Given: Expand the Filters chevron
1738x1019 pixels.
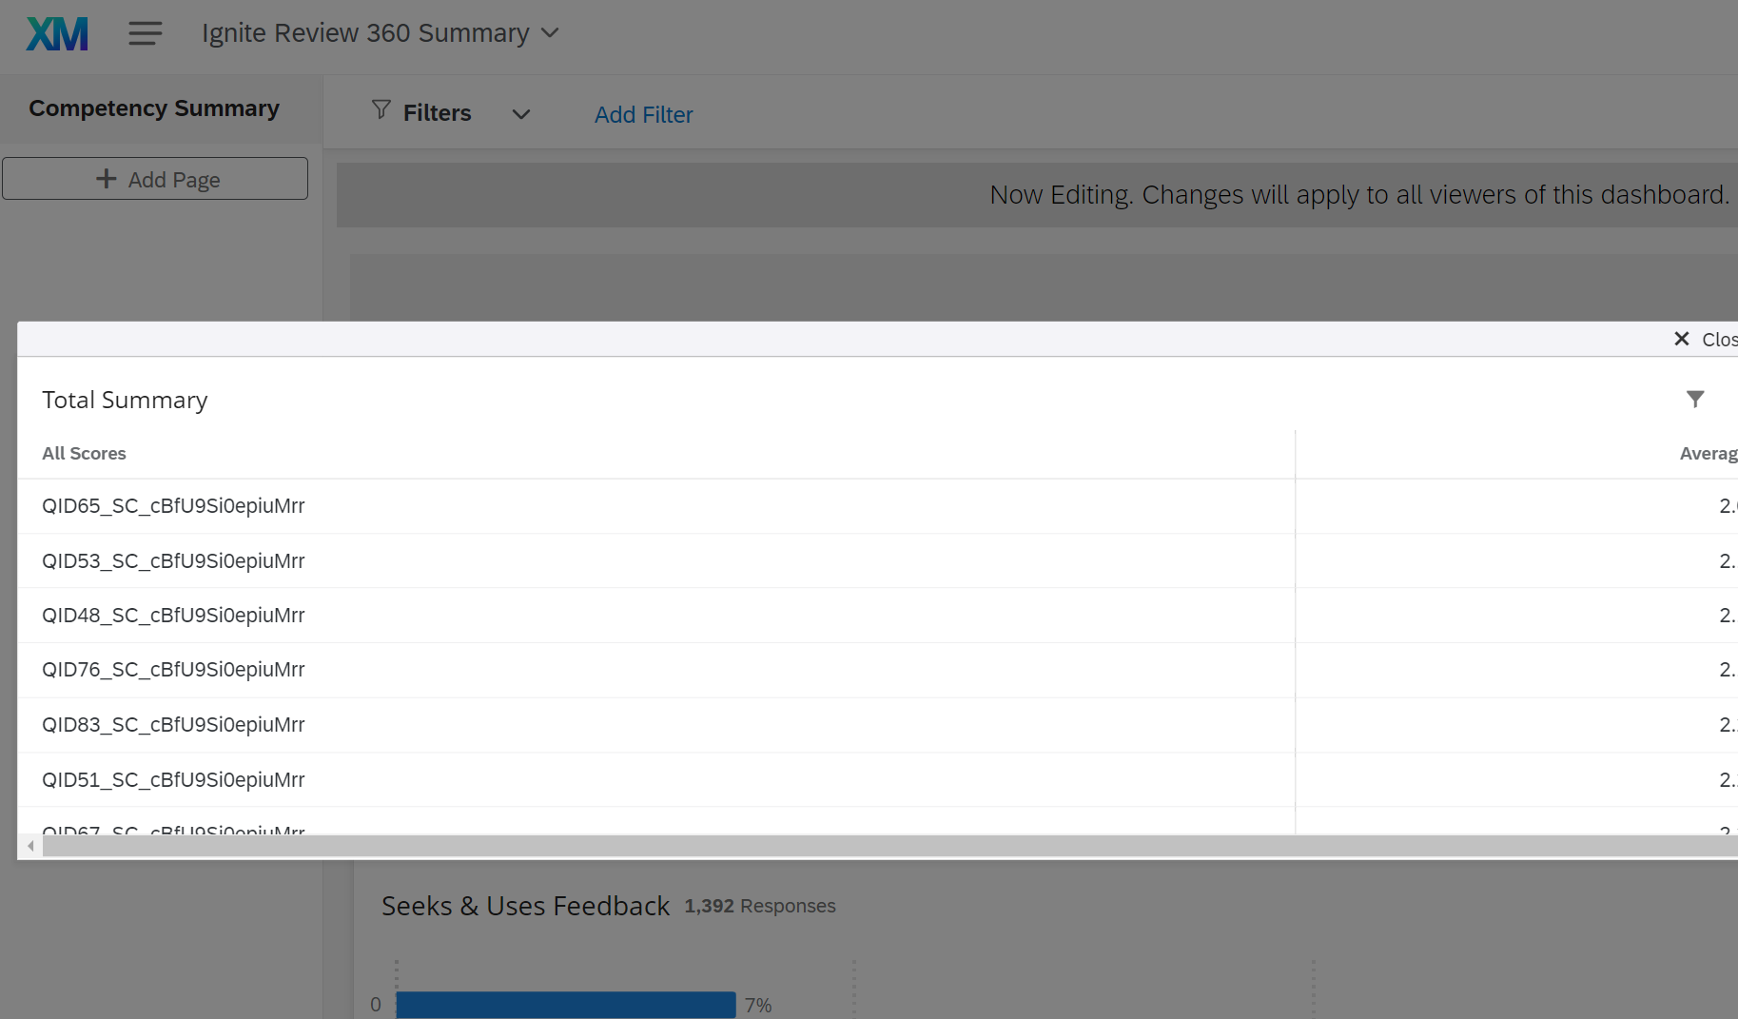Looking at the screenshot, I should click(x=520, y=114).
